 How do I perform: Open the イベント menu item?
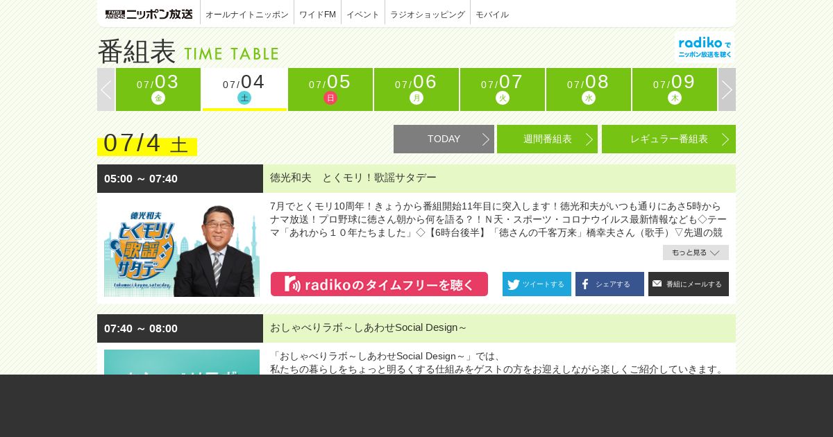point(363,15)
